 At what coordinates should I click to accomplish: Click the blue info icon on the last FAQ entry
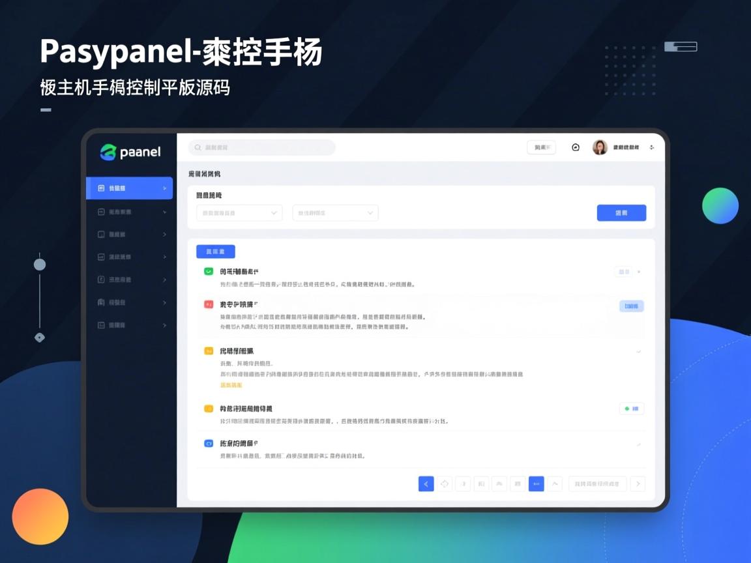click(x=208, y=444)
